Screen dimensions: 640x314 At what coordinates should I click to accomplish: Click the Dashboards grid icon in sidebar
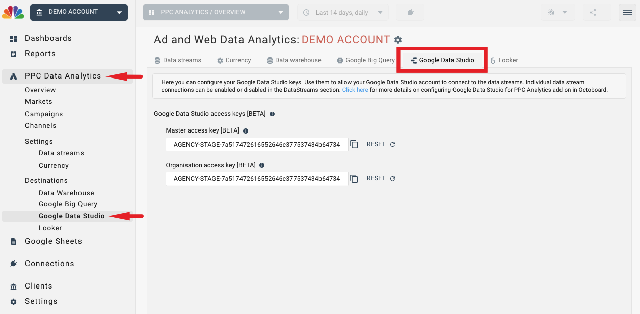[14, 39]
